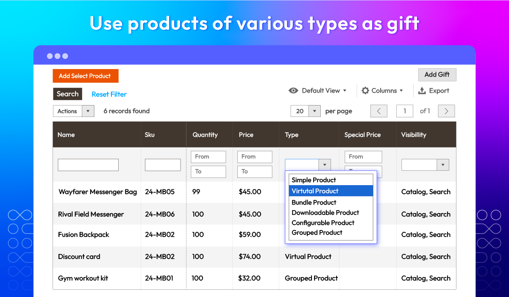Click the Name filter input field
Screen dimensions: 509x297
point(88,164)
